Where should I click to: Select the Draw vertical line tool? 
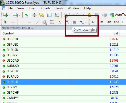(22, 22)
